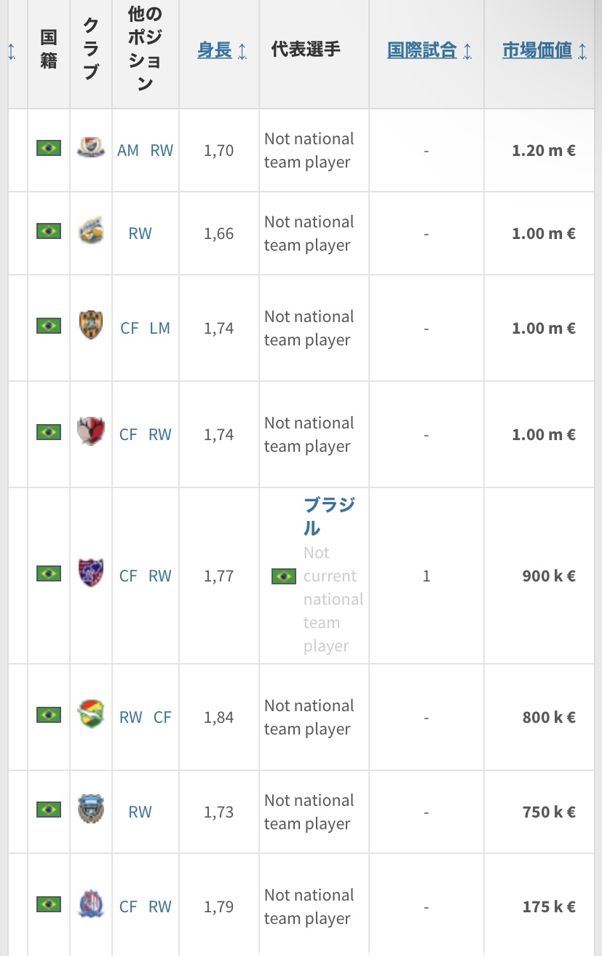Open club crest in 1,66 height row

tap(91, 231)
